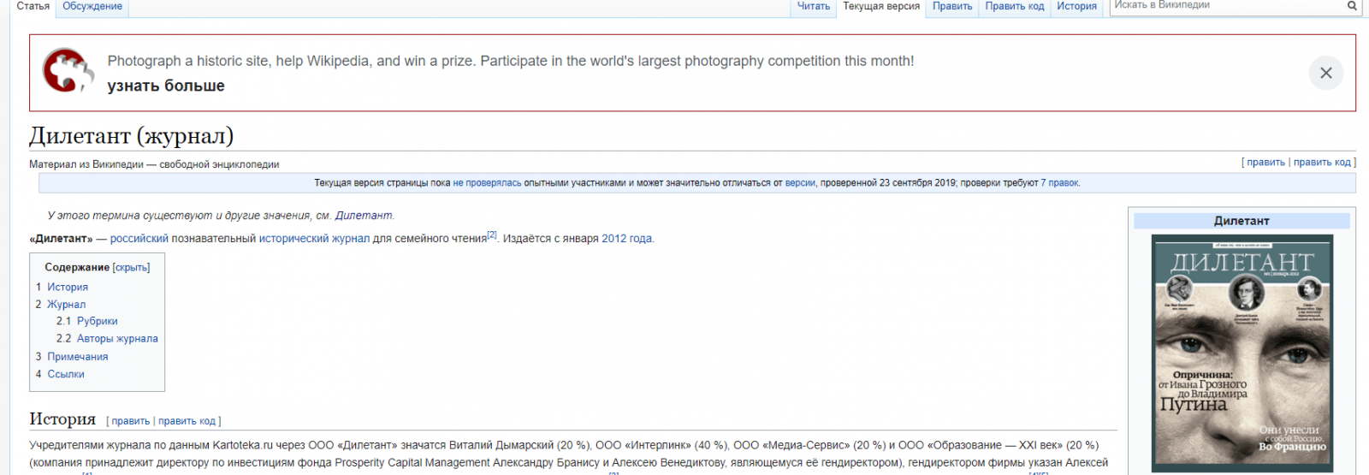Follow the 2012 года link

[627, 239]
